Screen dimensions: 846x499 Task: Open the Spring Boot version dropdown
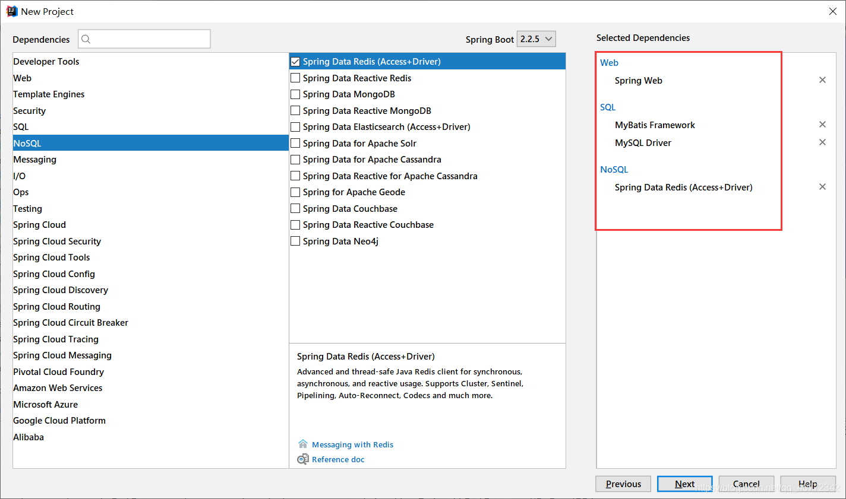[x=536, y=39]
